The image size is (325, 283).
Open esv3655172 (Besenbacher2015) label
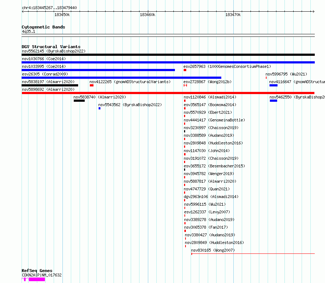(x=214, y=166)
